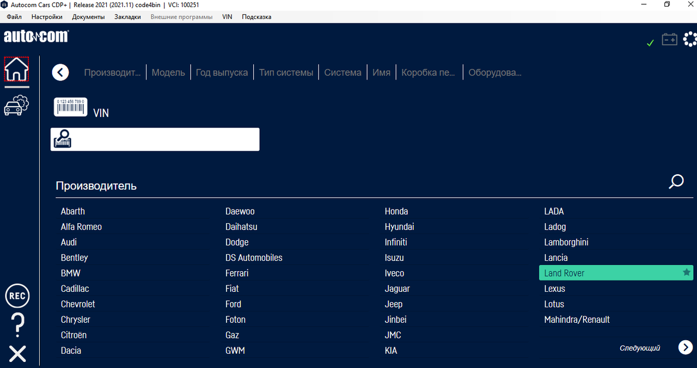The height and width of the screenshot is (368, 697).
Task: Select manufacturer Chrysler
Action: (75, 320)
